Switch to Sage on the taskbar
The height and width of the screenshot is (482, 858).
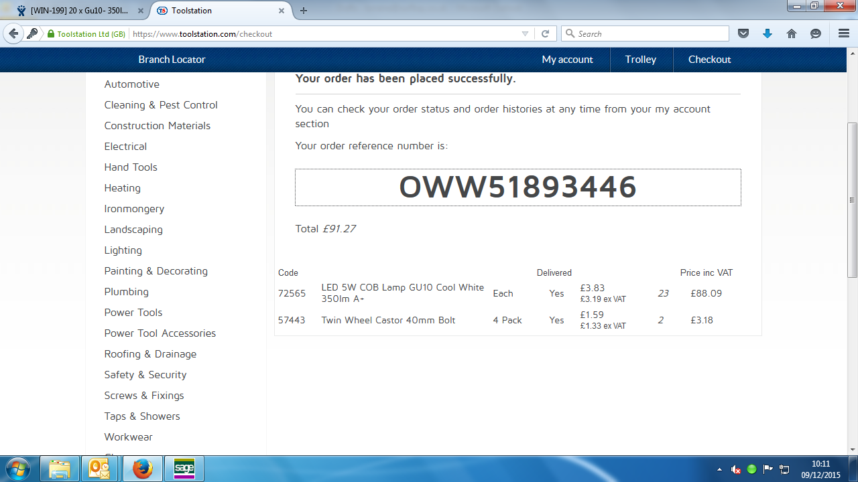click(x=184, y=469)
